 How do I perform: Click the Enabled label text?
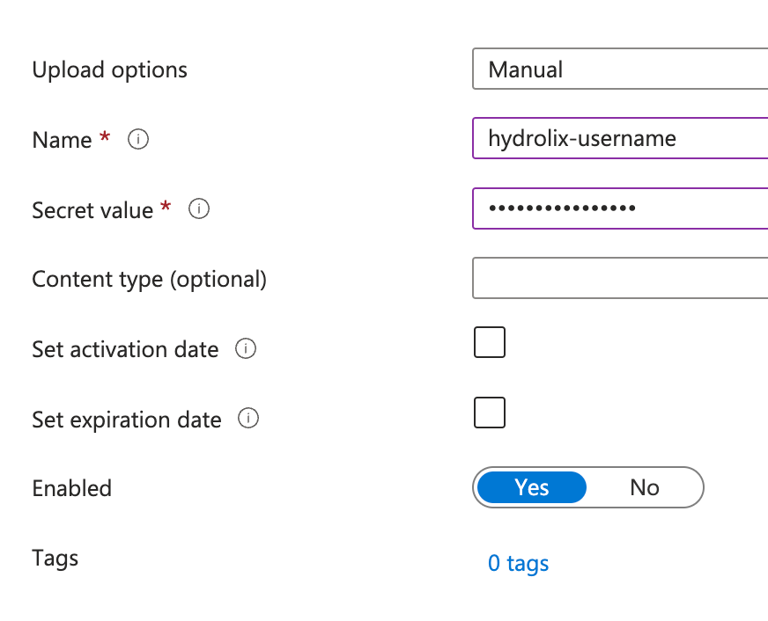[x=71, y=488]
